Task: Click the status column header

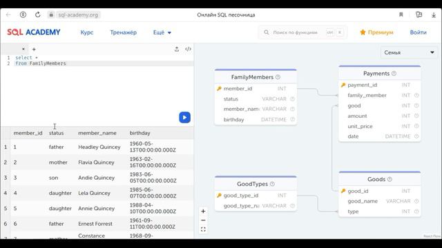Action: point(56,133)
